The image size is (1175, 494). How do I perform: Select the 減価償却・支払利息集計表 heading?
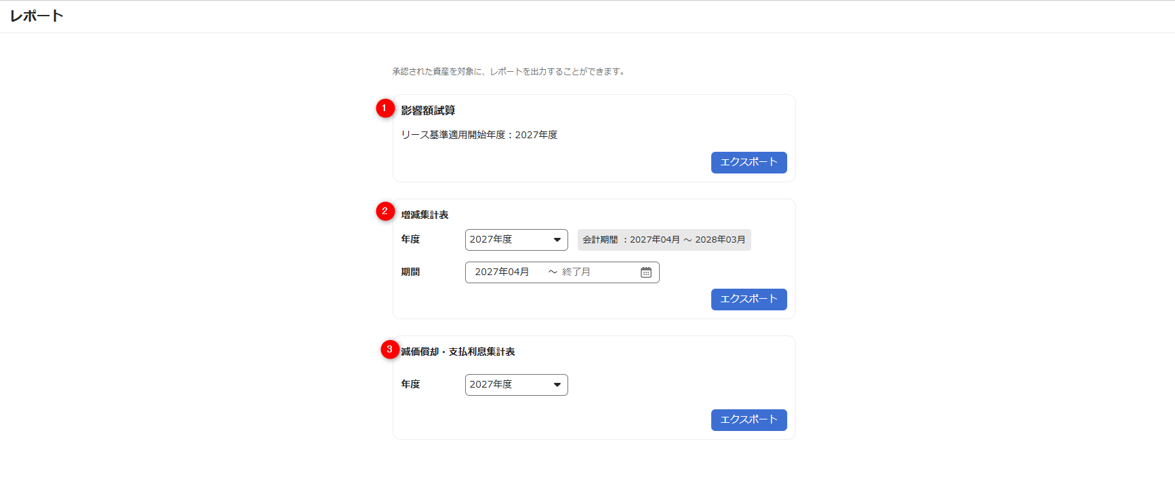tap(458, 352)
